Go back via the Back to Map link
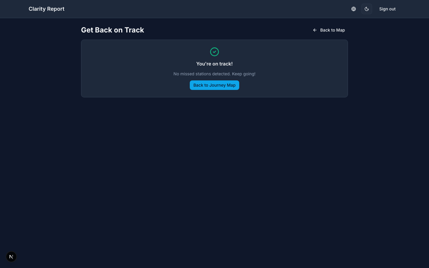This screenshot has height=268, width=429. coord(329,30)
